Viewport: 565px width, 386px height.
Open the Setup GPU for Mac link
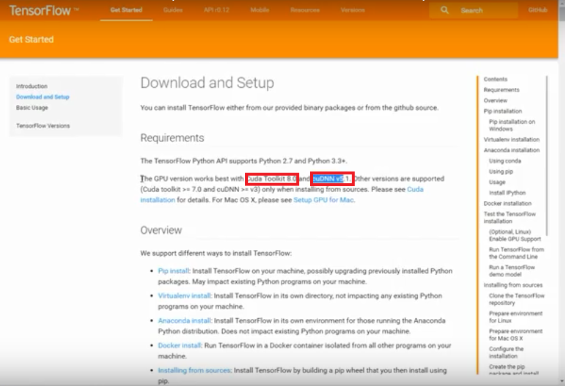323,200
